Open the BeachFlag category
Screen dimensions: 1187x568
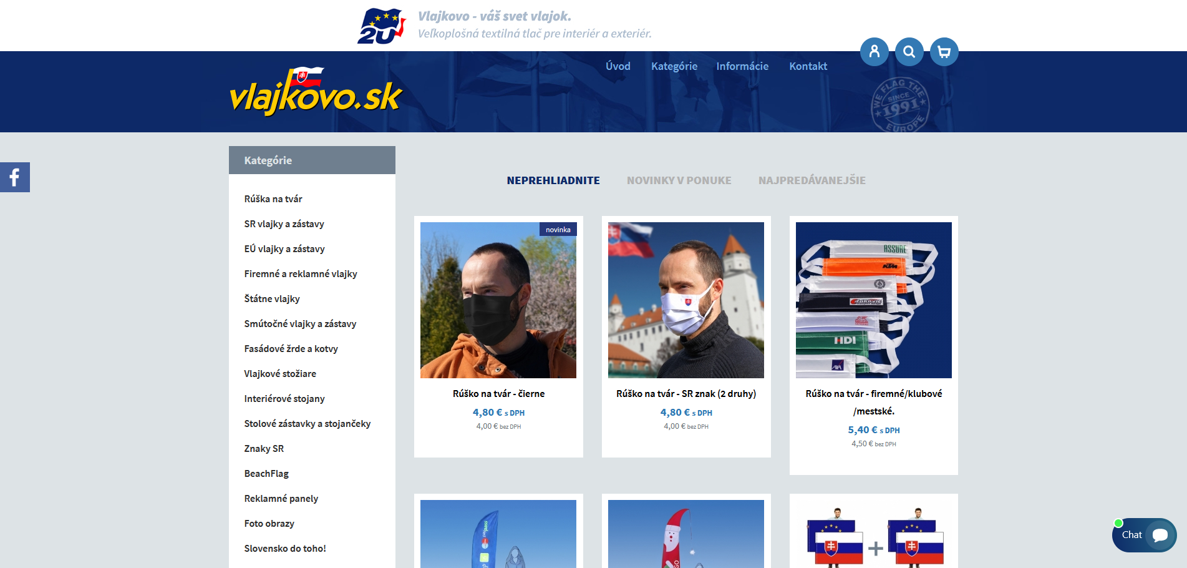coord(266,473)
